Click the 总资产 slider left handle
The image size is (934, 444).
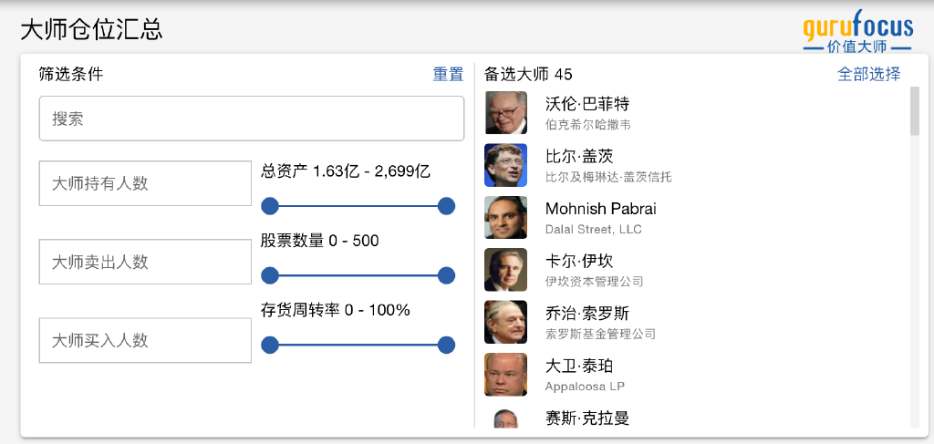pos(270,207)
